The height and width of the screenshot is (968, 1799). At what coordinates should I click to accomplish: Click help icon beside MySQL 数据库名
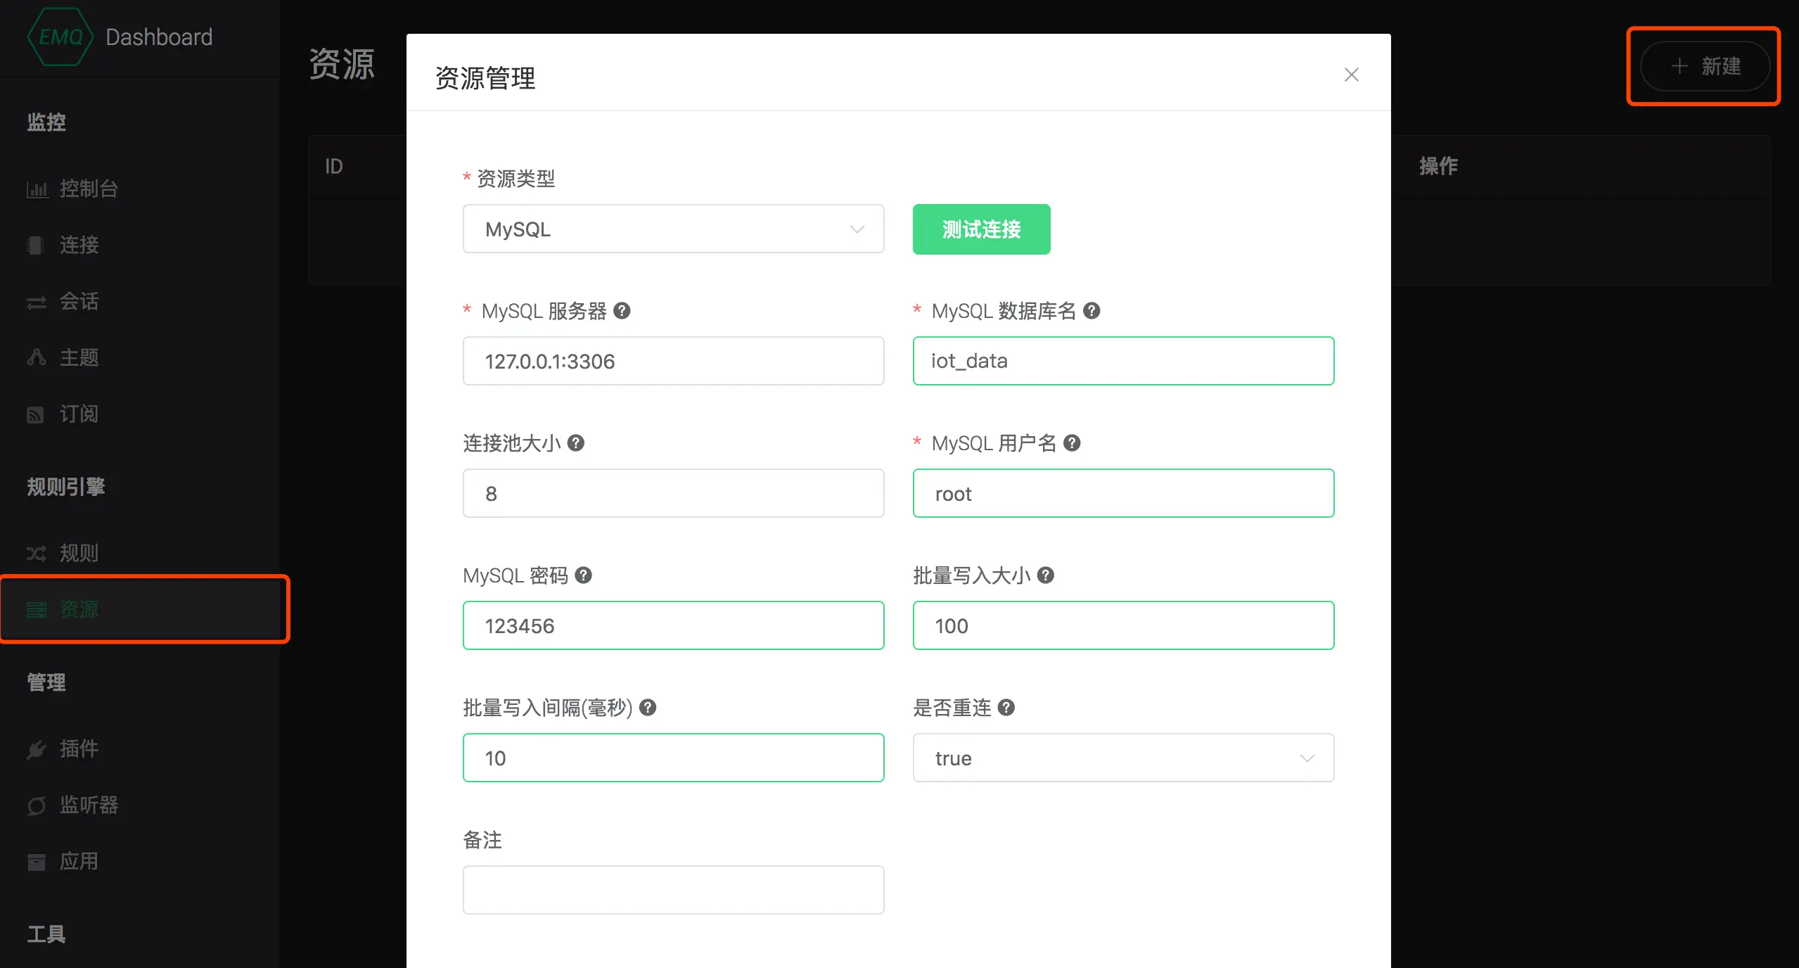click(x=1091, y=310)
